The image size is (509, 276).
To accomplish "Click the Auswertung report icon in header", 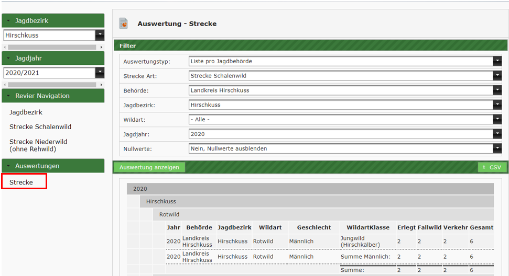I will pyautogui.click(x=124, y=23).
